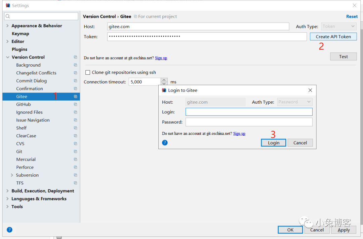The height and width of the screenshot is (239, 363).
Task: Click the Settings window app icon
Action: [8, 5]
